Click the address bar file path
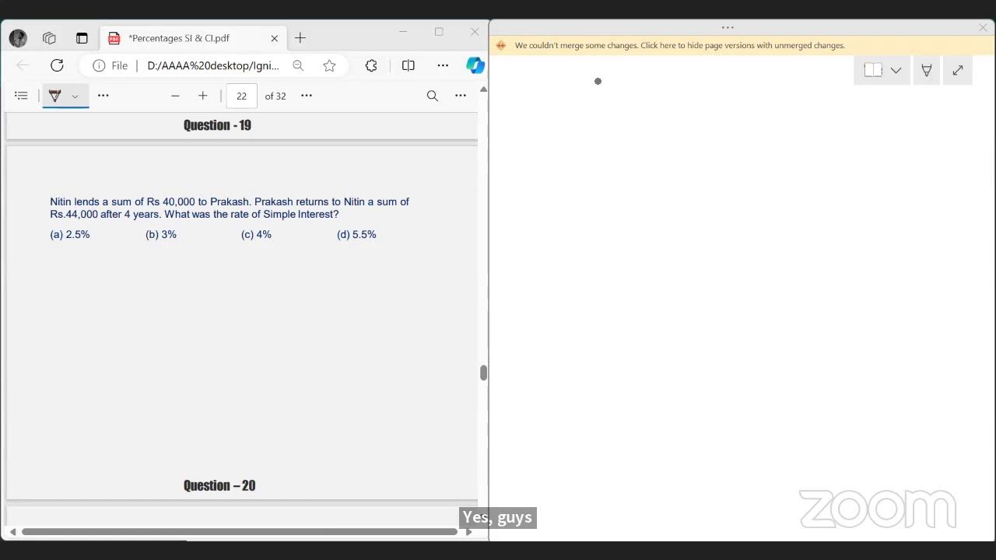996x560 pixels. (x=213, y=65)
